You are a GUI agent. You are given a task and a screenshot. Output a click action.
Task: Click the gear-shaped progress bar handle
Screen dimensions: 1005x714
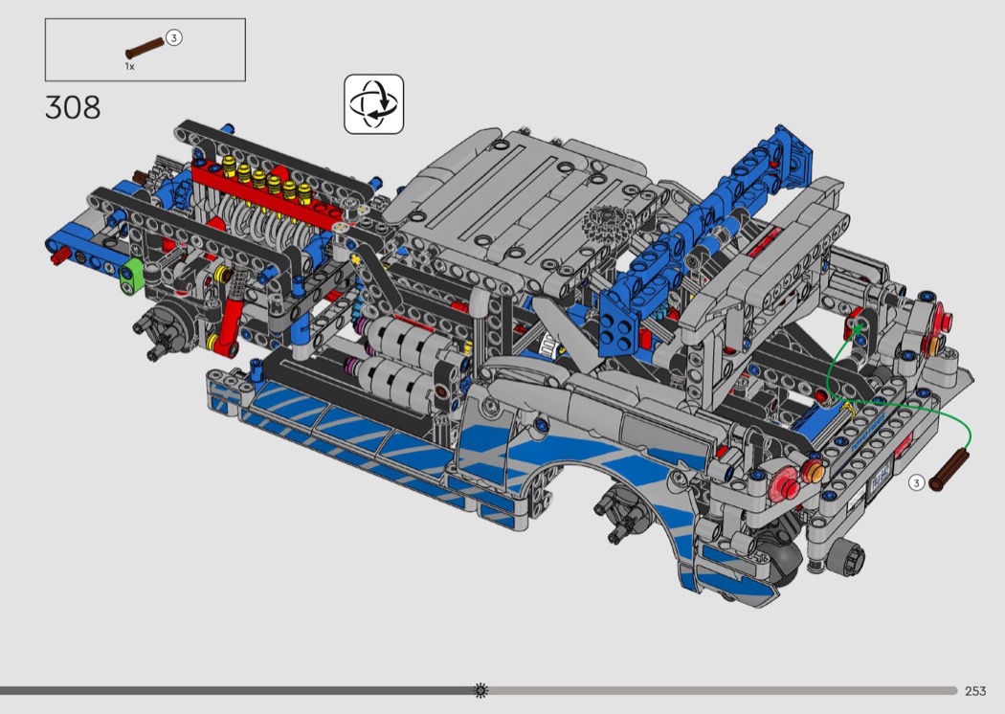[480, 690]
